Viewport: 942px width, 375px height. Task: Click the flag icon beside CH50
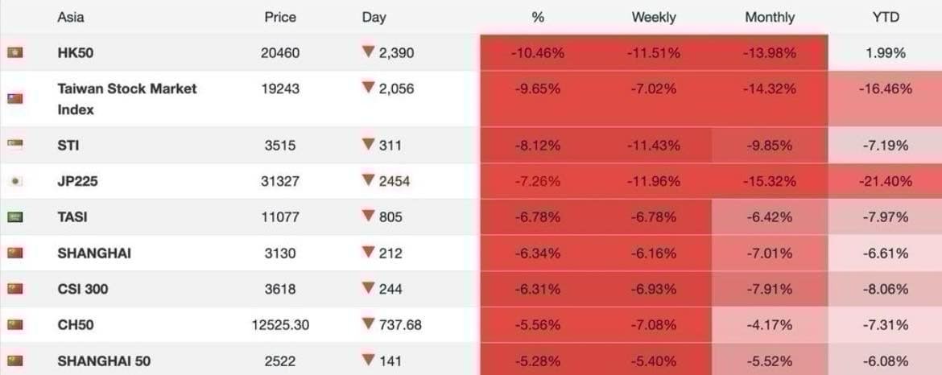click(14, 325)
